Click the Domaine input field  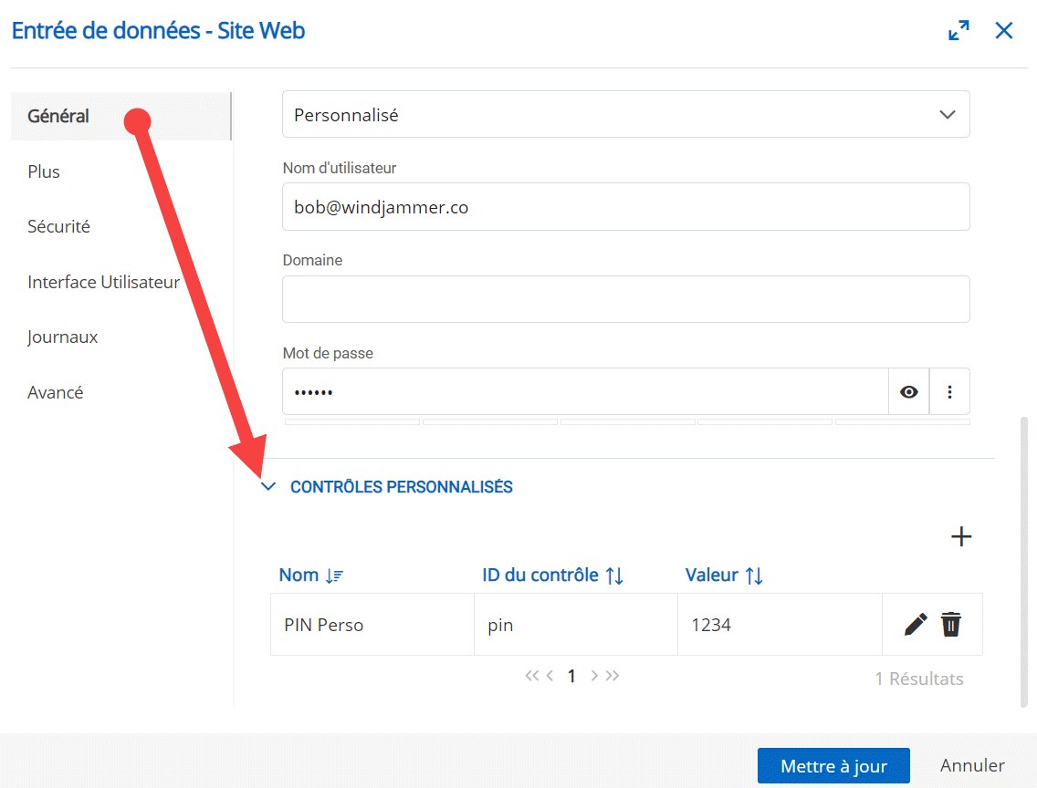[625, 299]
